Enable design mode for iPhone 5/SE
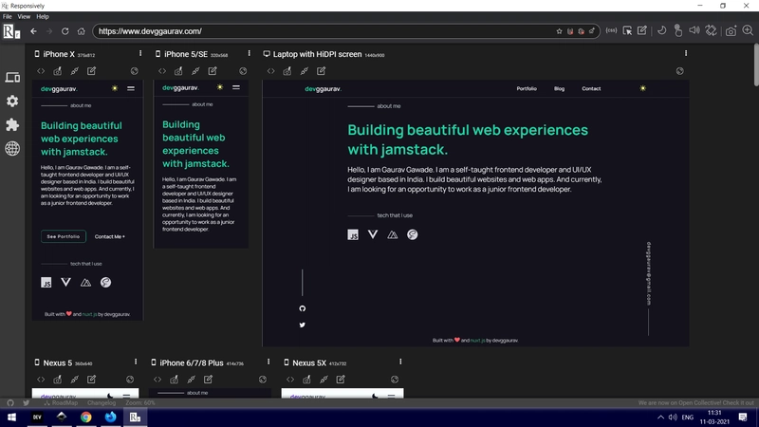Image resolution: width=759 pixels, height=427 pixels. click(x=213, y=71)
